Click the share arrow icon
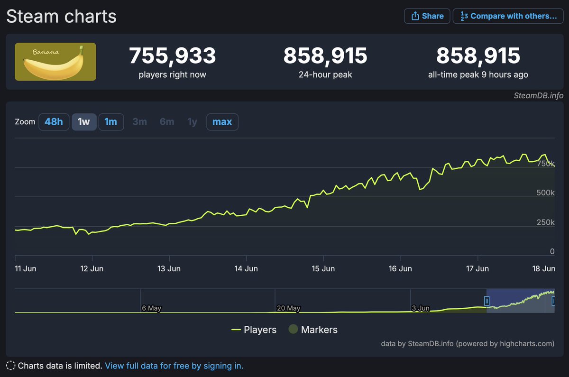The width and height of the screenshot is (569, 377). tap(415, 16)
